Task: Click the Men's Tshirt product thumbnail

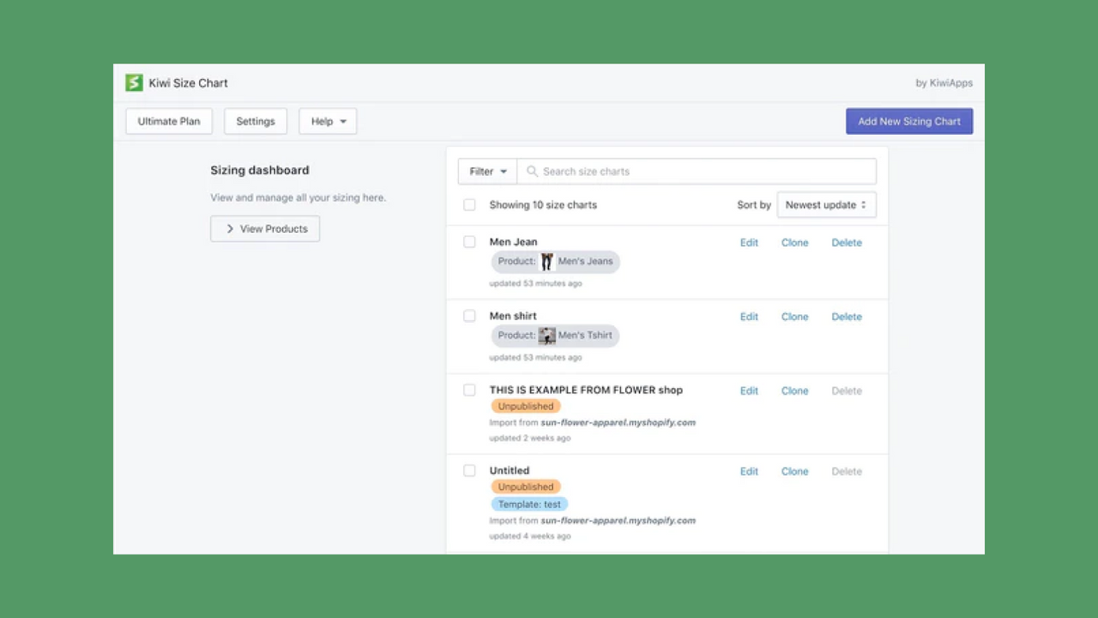Action: tap(546, 336)
